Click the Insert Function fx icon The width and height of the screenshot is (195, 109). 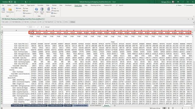click(41, 27)
